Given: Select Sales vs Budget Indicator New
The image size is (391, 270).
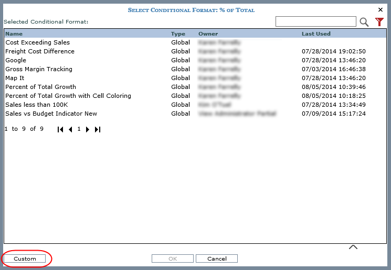Looking at the screenshot, I should pos(51,114).
